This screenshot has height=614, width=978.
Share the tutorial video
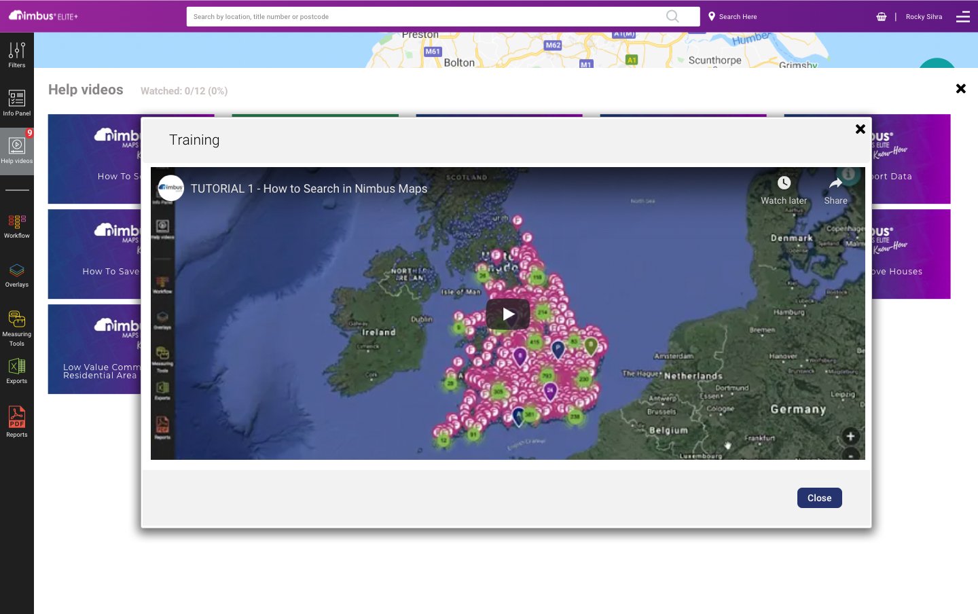tap(836, 190)
